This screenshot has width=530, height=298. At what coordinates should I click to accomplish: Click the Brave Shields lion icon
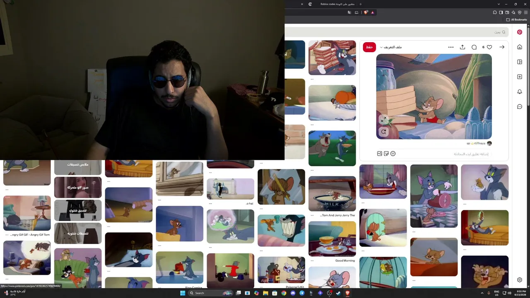click(366, 12)
